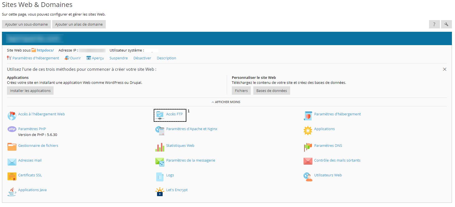
Task: Click the Adresses mail envelope icon
Action: pyautogui.click(x=12, y=162)
